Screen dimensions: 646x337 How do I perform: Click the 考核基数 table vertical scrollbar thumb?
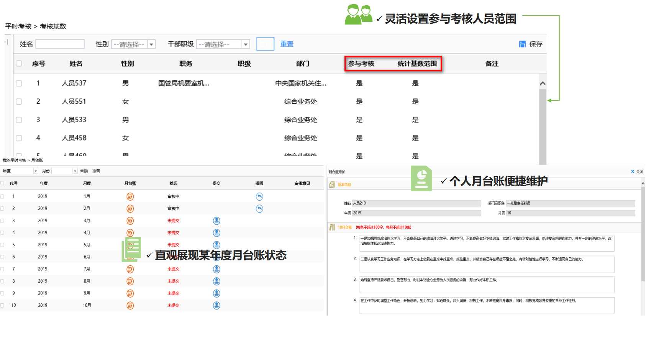click(x=543, y=127)
